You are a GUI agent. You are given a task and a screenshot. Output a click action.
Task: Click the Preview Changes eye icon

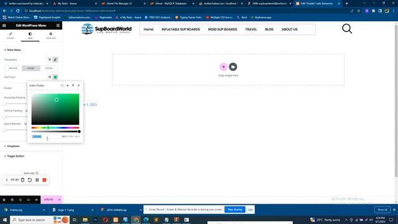tap(36, 200)
